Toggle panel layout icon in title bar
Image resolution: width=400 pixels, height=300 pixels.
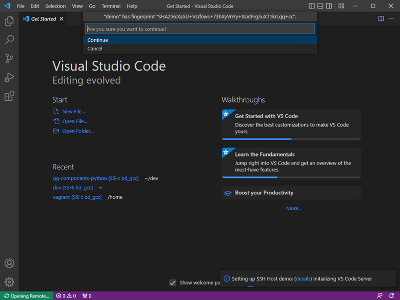point(320,6)
